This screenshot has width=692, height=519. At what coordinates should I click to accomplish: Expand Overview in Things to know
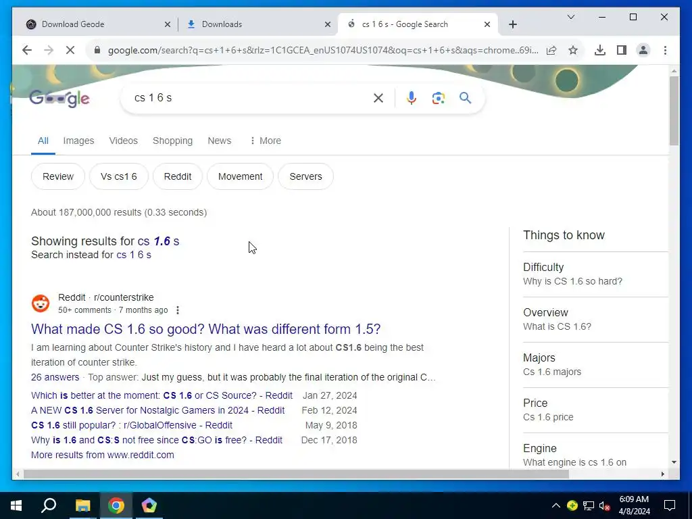tap(595, 319)
